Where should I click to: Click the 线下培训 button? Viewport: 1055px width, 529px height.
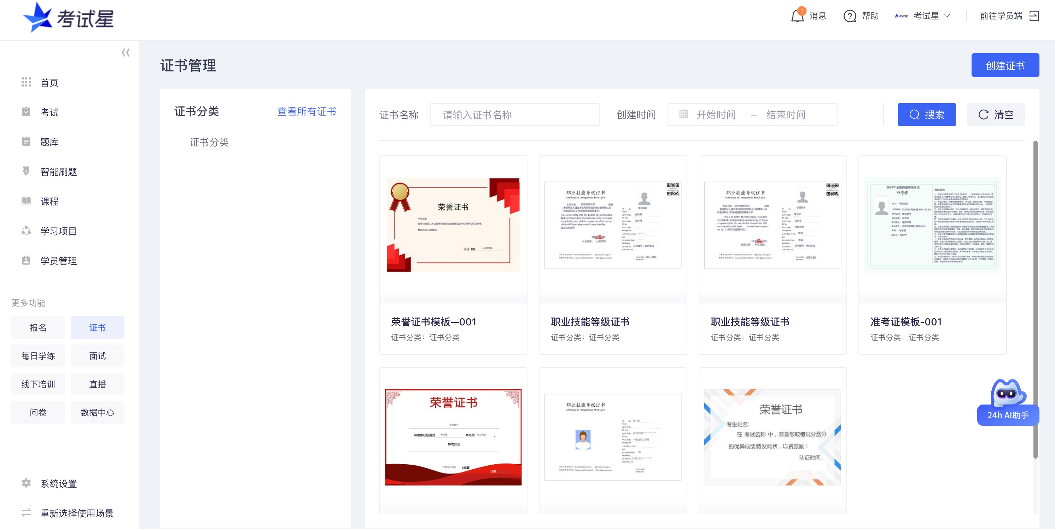click(x=38, y=384)
